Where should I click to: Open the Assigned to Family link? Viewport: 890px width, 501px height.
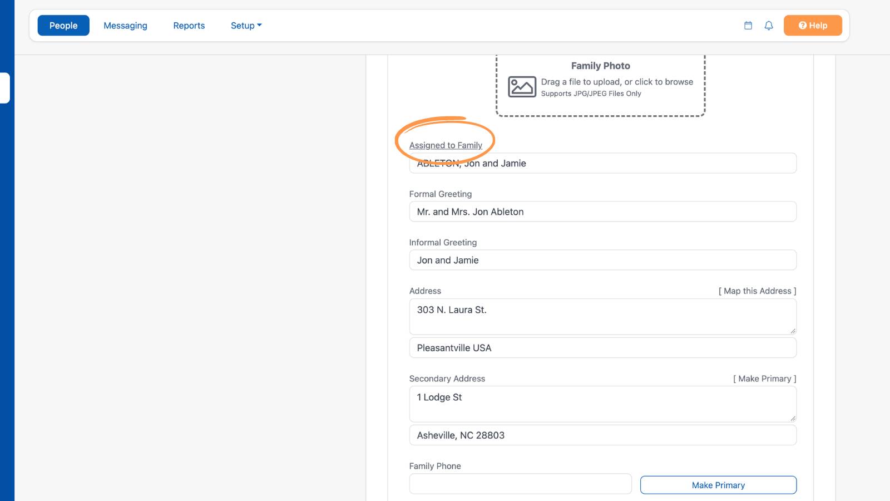[x=446, y=145]
